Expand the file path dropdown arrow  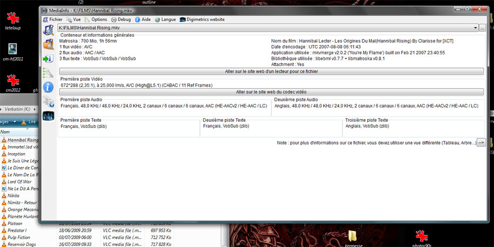coord(475,28)
